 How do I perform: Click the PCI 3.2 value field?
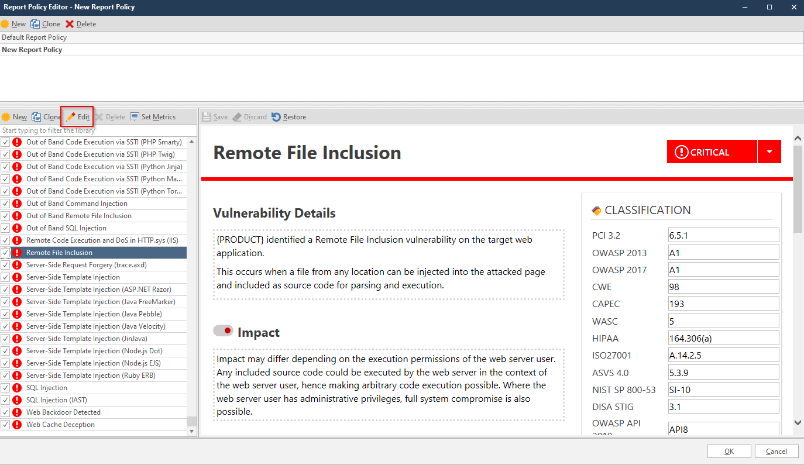tap(724, 235)
